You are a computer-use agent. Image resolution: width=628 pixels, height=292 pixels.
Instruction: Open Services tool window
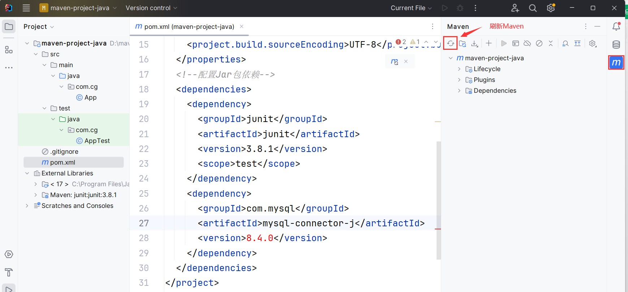[9, 254]
